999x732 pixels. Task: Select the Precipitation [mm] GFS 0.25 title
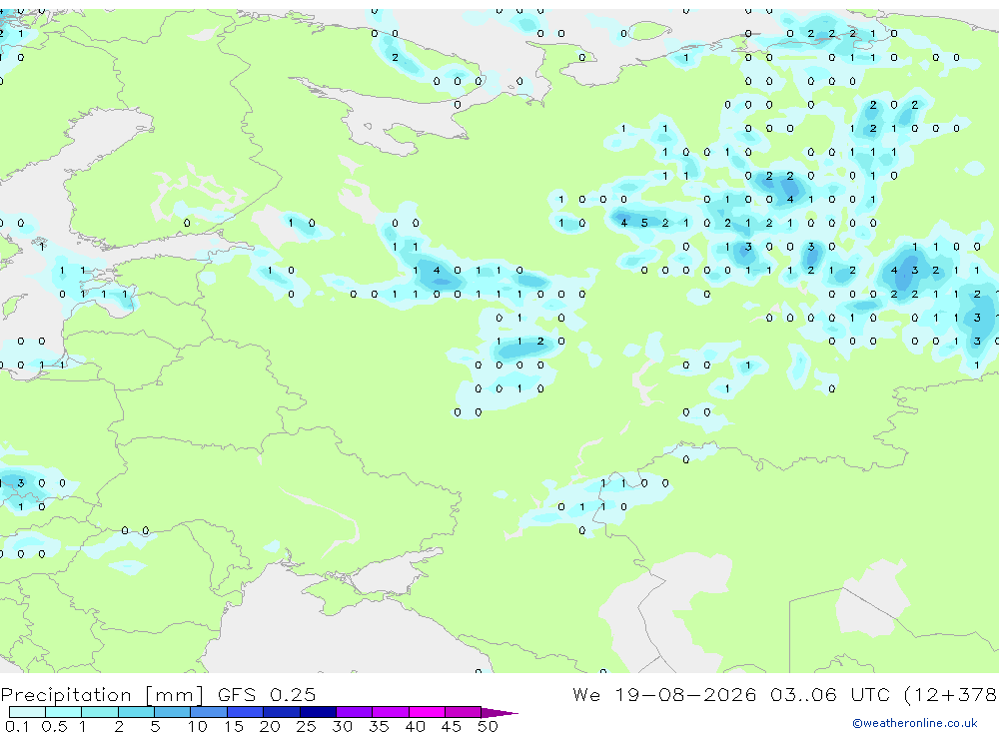coord(158,694)
